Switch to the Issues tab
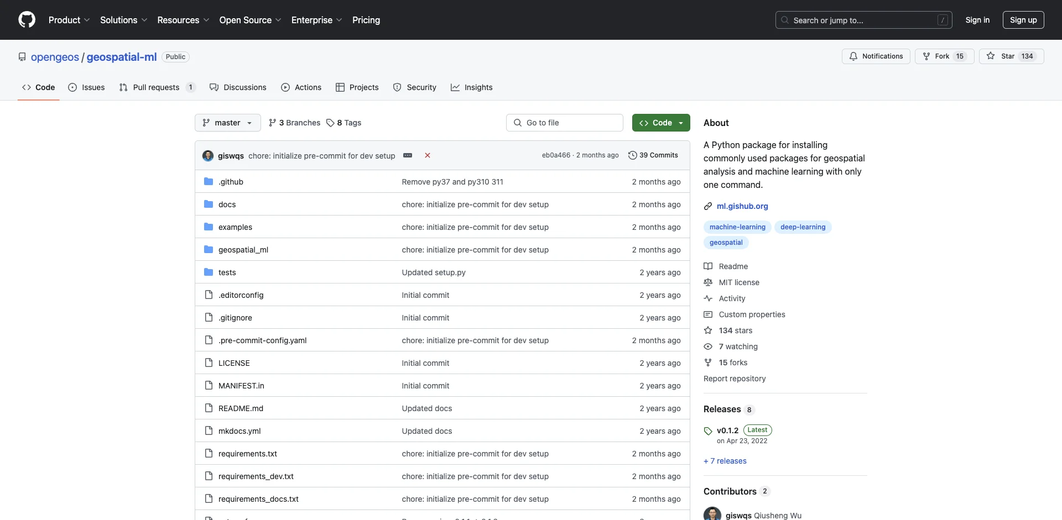1062x520 pixels. coord(86,87)
